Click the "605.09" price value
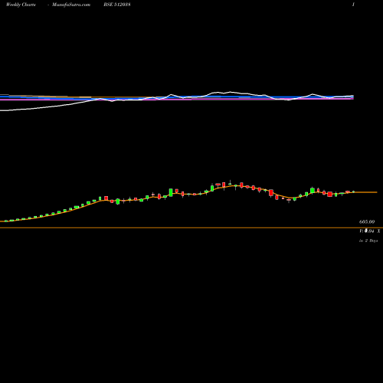The image size is (383, 383). click(367, 222)
